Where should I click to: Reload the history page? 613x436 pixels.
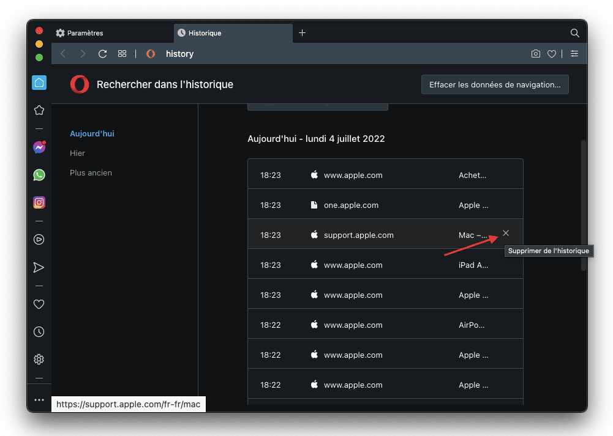point(102,54)
